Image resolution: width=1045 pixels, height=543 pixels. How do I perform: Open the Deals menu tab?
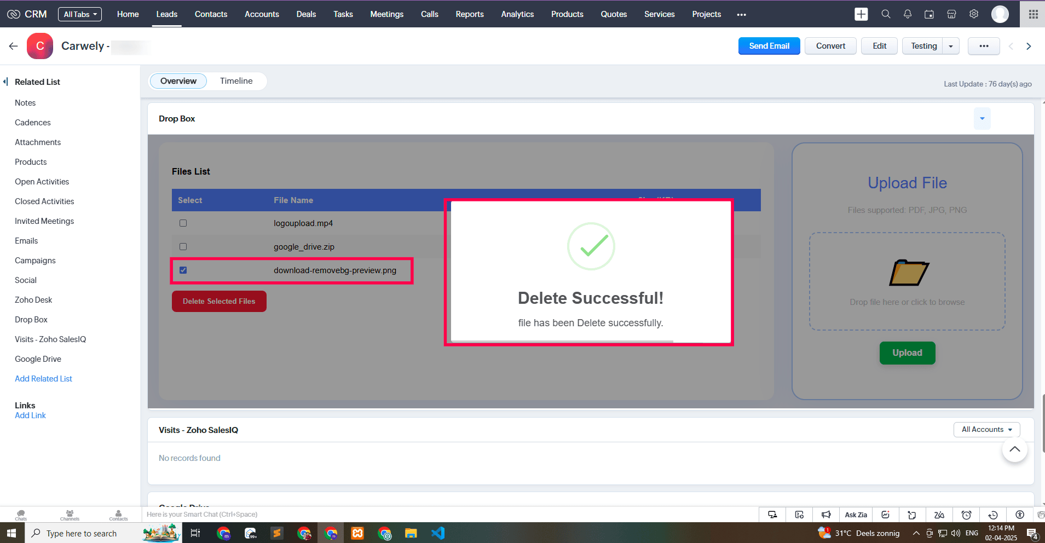click(306, 14)
